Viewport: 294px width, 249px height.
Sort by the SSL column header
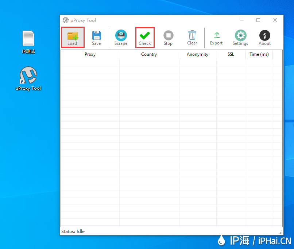pos(231,54)
